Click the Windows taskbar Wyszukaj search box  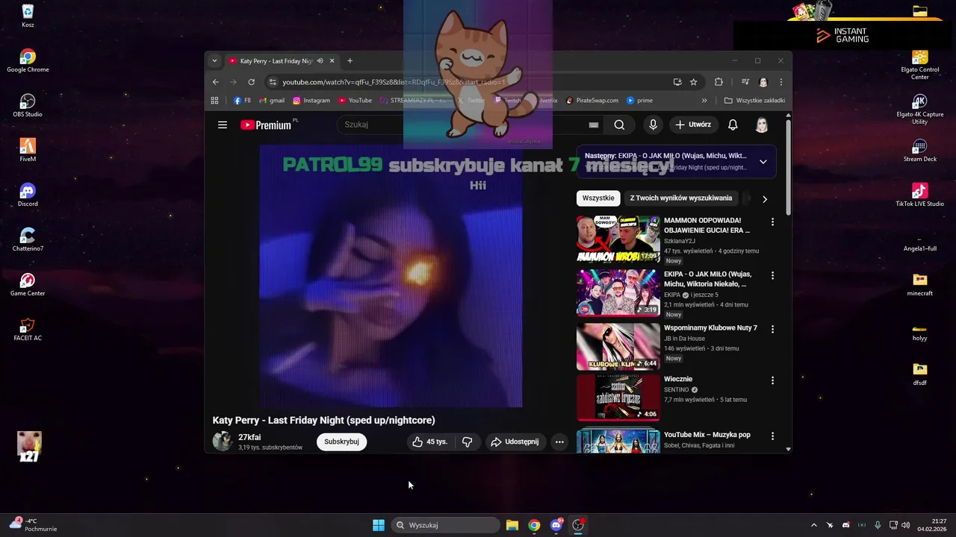(446, 525)
